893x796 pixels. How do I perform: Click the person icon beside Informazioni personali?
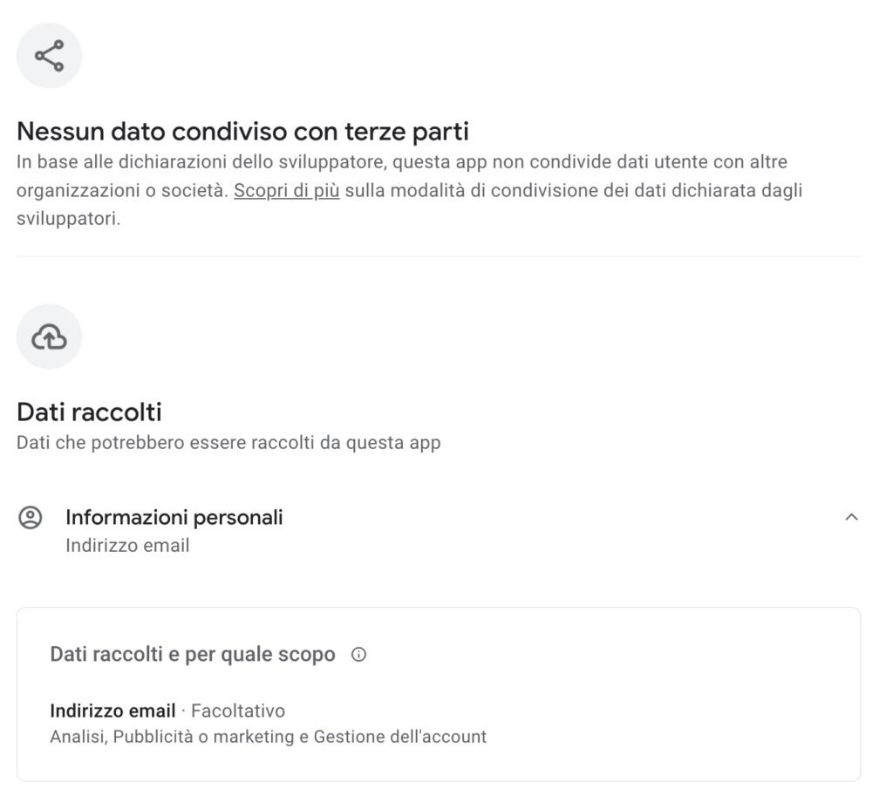click(x=31, y=518)
